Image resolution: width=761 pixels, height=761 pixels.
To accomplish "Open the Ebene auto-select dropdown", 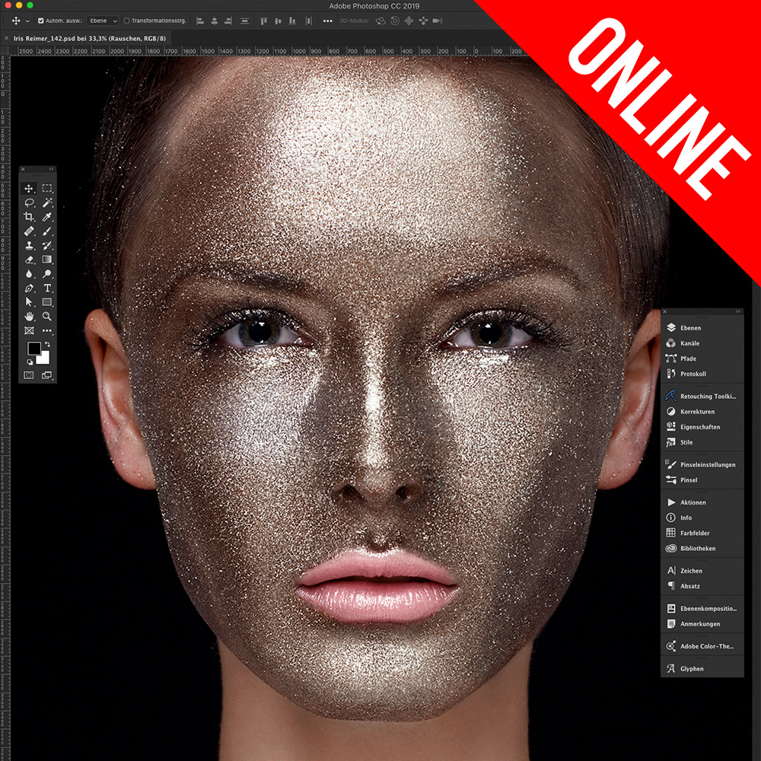I will [103, 21].
